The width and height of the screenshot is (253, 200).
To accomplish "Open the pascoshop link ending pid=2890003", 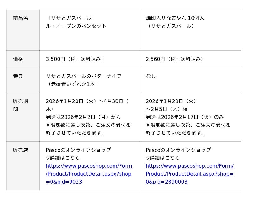I will pyautogui.click(x=189, y=174).
